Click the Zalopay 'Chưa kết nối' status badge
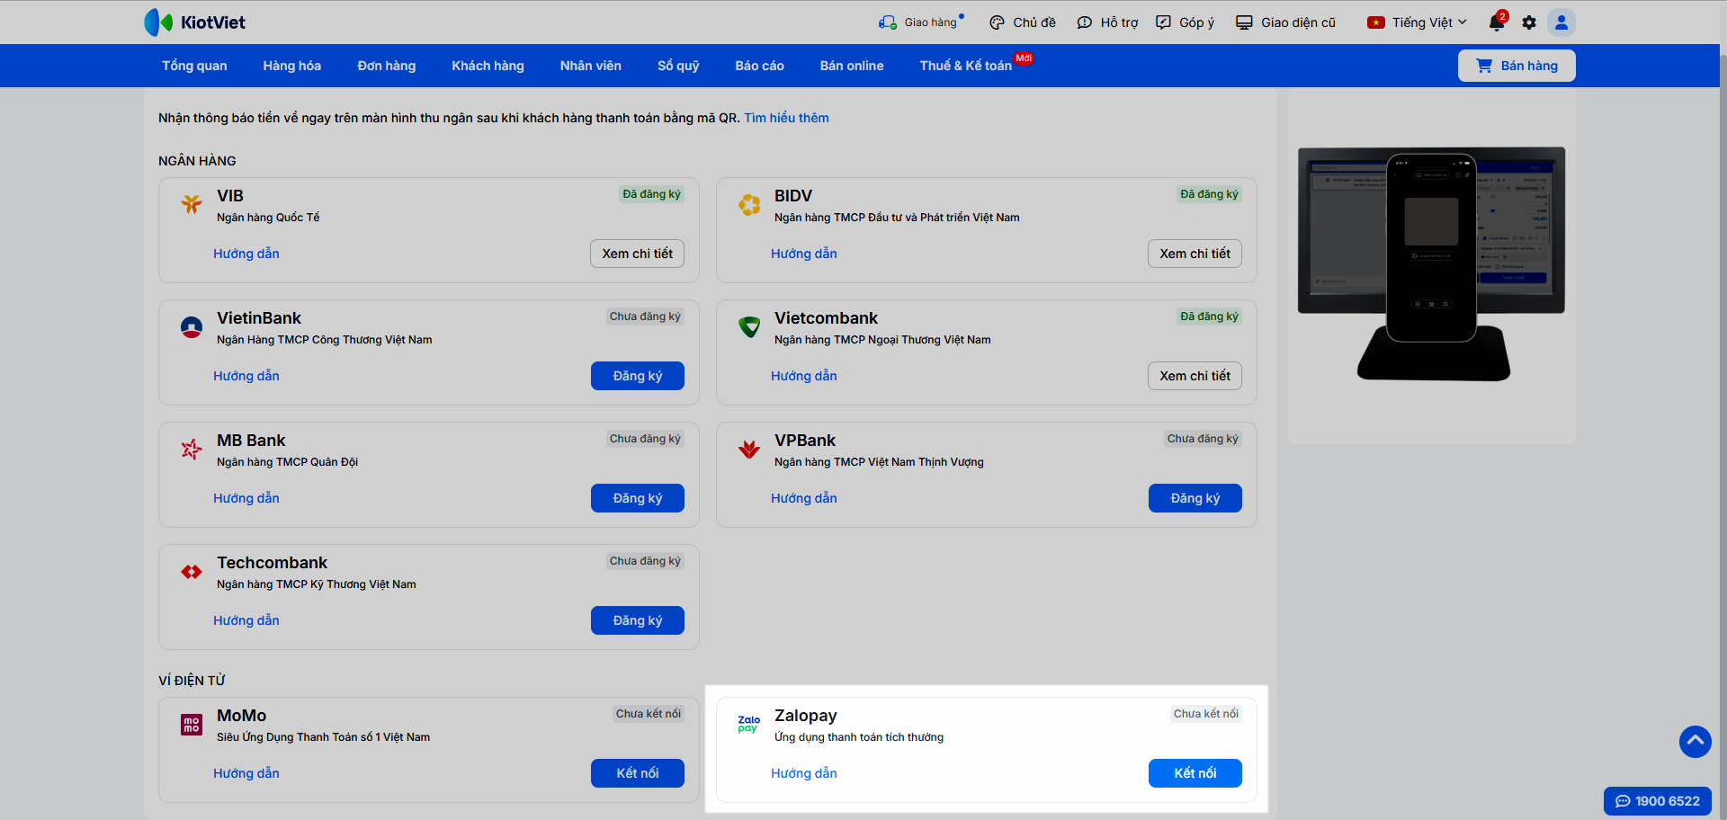 [1206, 714]
